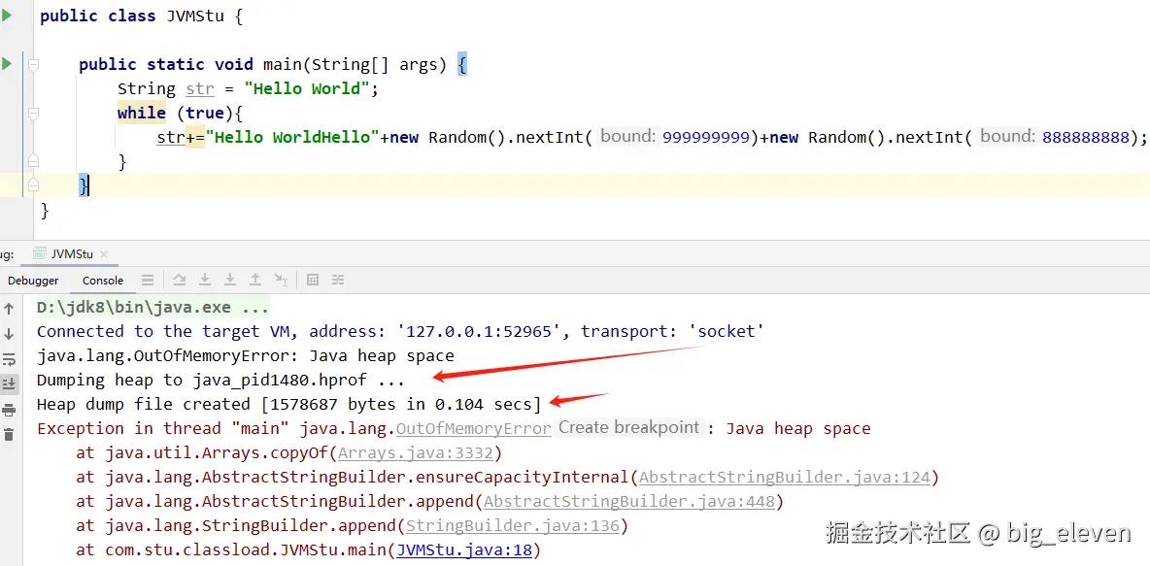Open the layout settings hamburger icon
Screen dimensions: 1150x566
pos(148,280)
